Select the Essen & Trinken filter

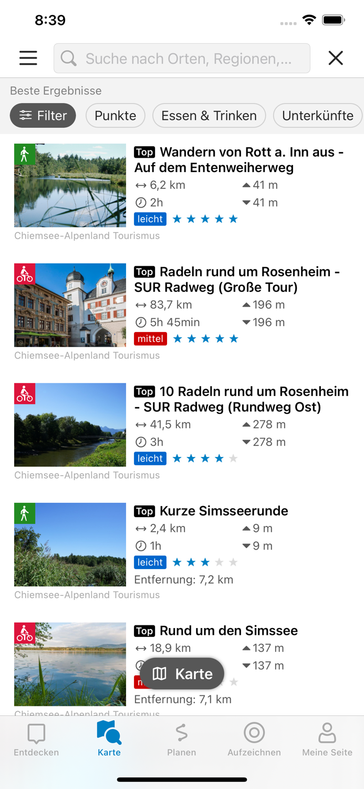pyautogui.click(x=209, y=115)
